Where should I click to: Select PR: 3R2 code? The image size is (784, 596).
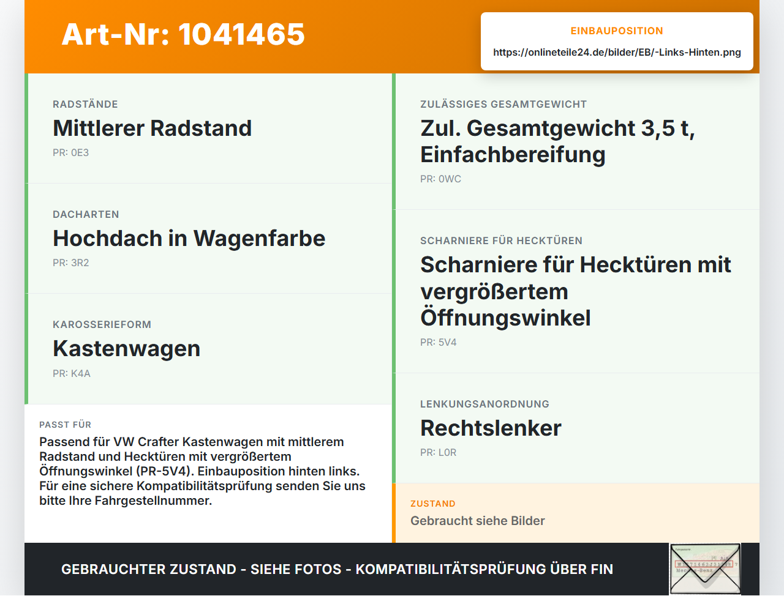pos(71,263)
